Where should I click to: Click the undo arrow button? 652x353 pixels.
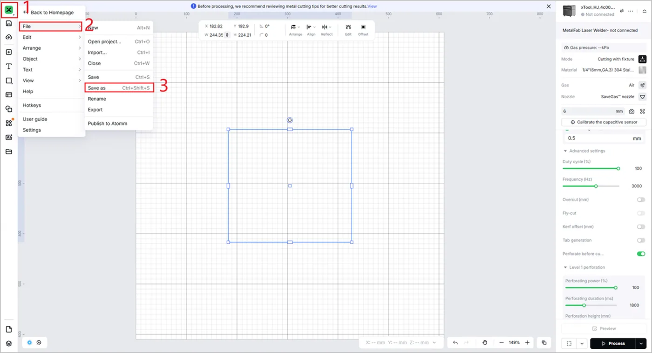(x=455, y=343)
